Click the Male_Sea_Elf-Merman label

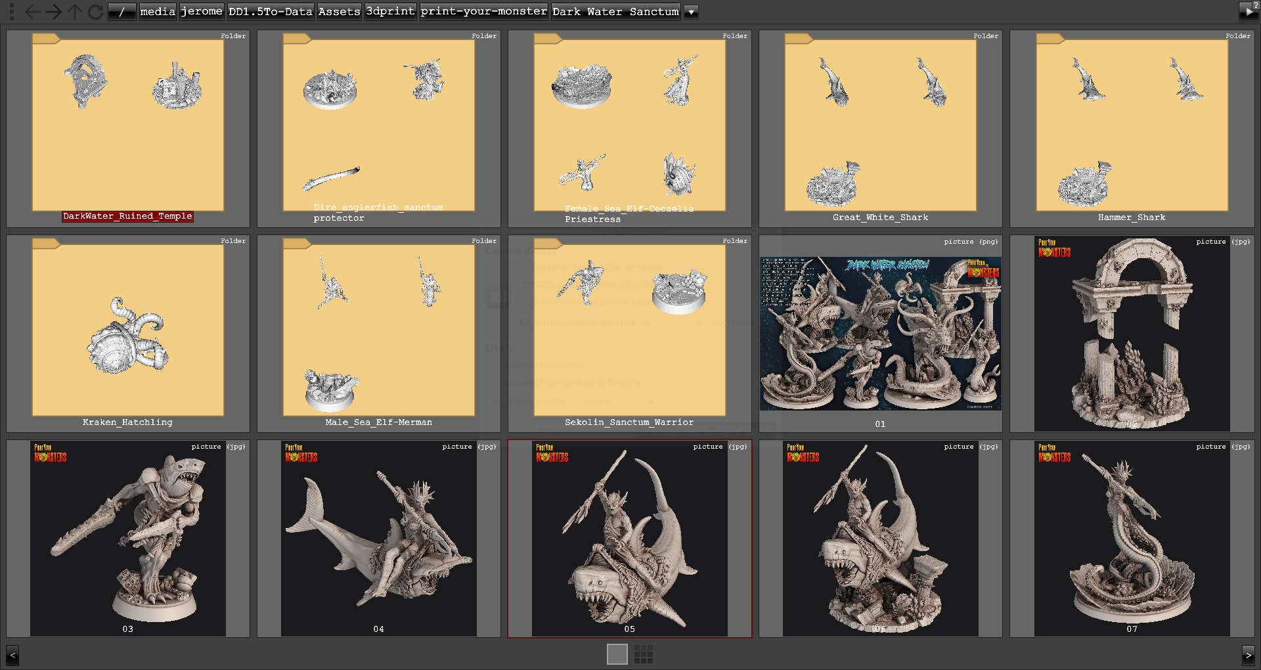(x=379, y=422)
